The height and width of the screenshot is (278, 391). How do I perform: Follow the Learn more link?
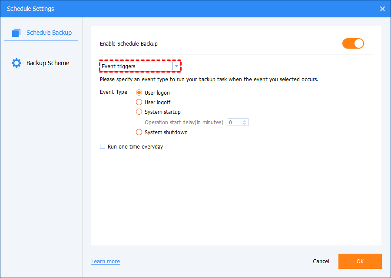coord(106,261)
